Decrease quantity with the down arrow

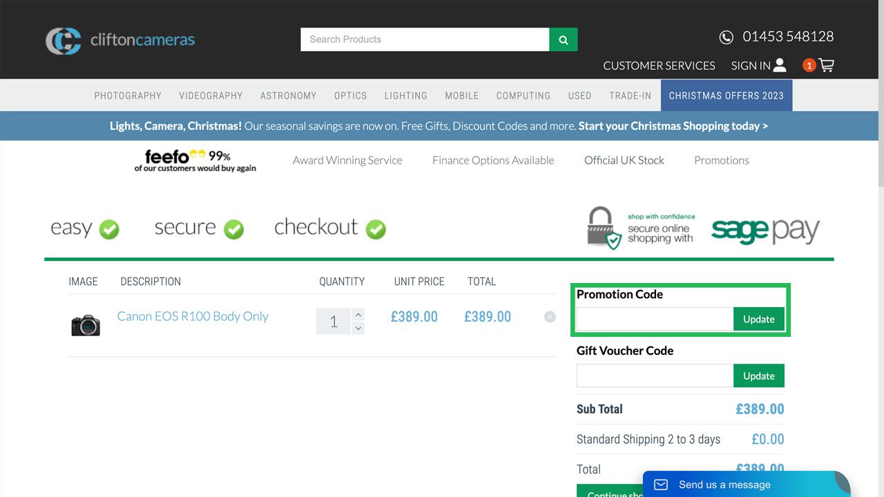click(358, 328)
